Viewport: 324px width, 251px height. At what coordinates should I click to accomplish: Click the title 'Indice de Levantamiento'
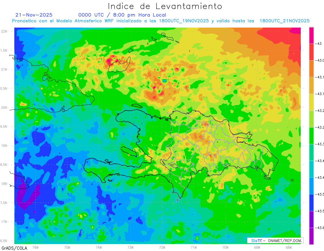(x=165, y=6)
